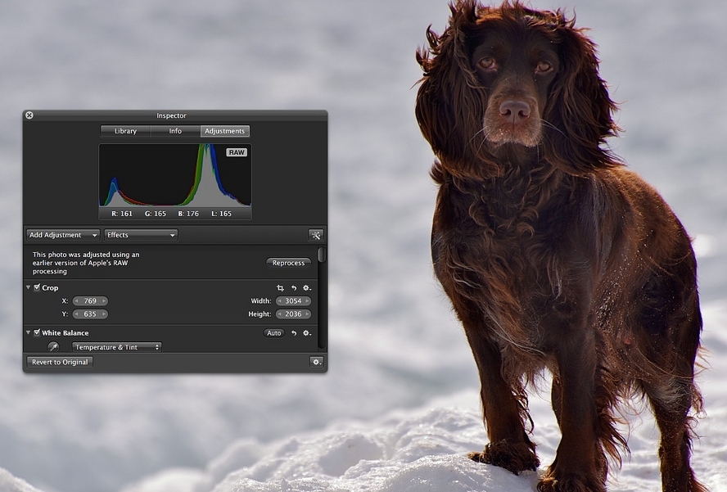Open Temperature & Tint mode dropdown

click(116, 347)
